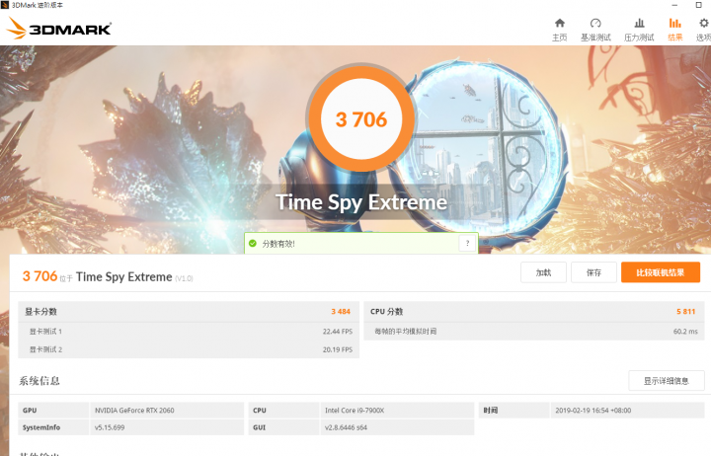Click the CPU 分数 label

tap(386, 312)
